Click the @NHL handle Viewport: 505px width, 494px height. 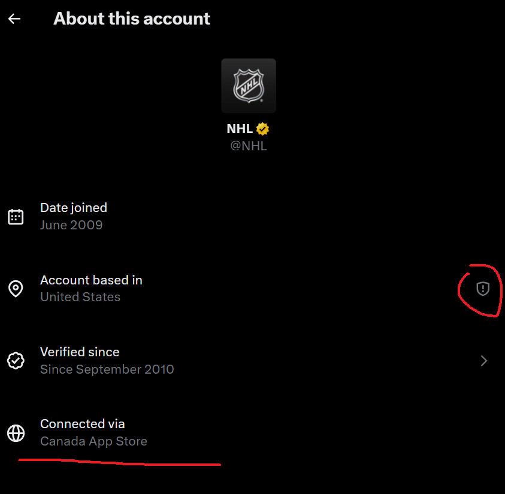coord(249,146)
